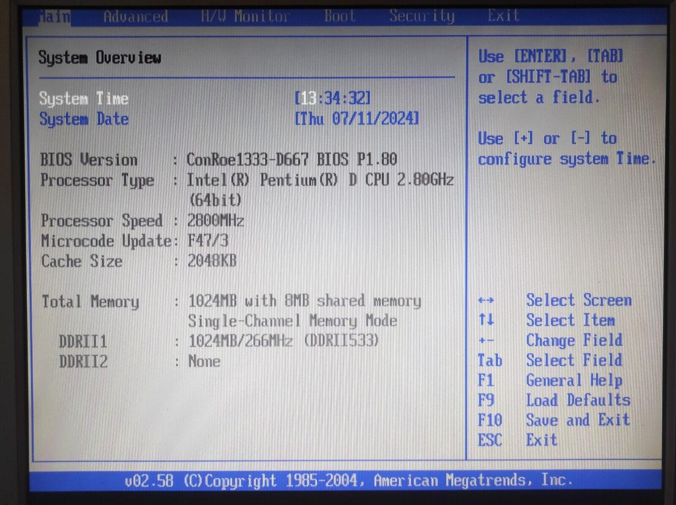Open the Exit tab
This screenshot has height=505, width=676.
click(503, 16)
